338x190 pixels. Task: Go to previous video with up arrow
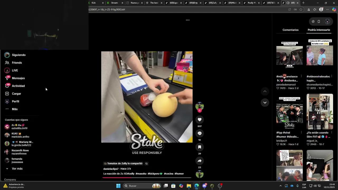click(x=265, y=91)
